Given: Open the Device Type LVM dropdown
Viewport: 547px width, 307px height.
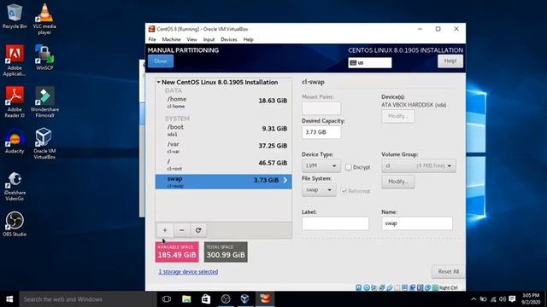Looking at the screenshot, I should (321, 166).
